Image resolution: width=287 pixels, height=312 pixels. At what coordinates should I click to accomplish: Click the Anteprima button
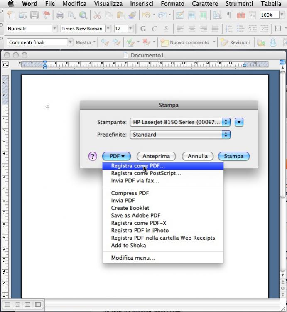(156, 156)
